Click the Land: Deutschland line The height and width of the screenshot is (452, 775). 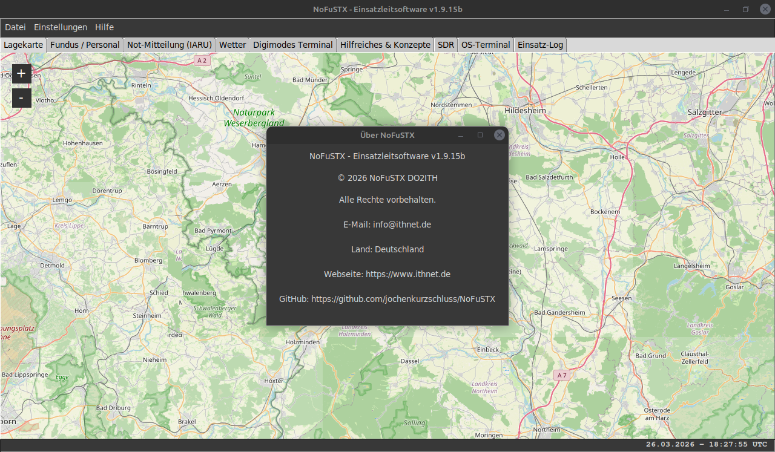387,249
